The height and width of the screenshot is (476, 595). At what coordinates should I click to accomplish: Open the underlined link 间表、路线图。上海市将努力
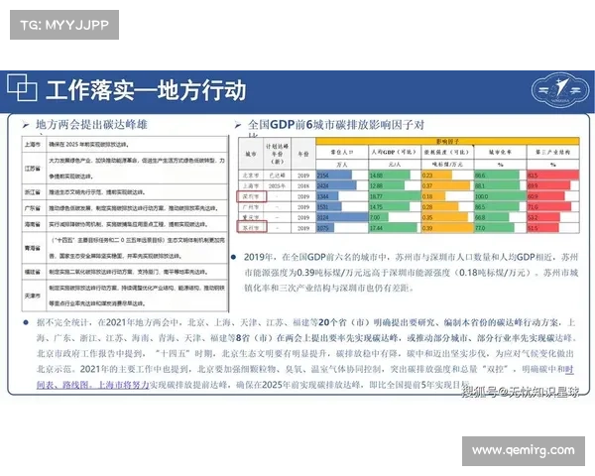[93, 385]
